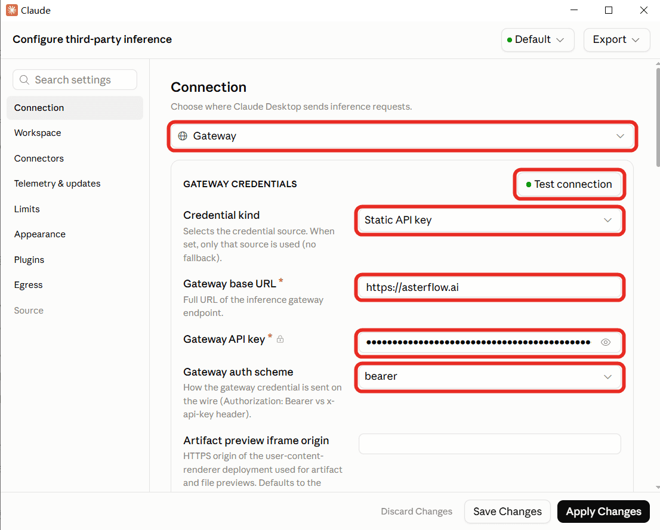Reveal the API key with the eye icon
The image size is (660, 530).
pyautogui.click(x=605, y=342)
